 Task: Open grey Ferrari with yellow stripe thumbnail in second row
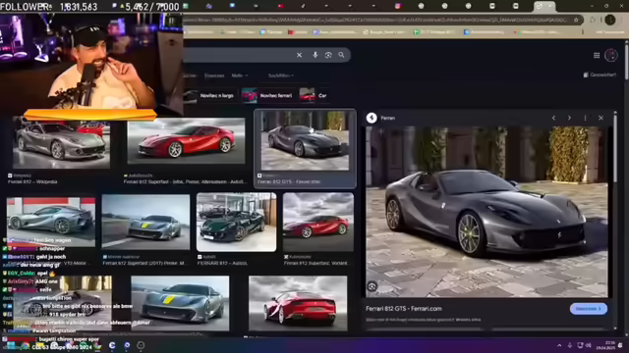point(145,223)
